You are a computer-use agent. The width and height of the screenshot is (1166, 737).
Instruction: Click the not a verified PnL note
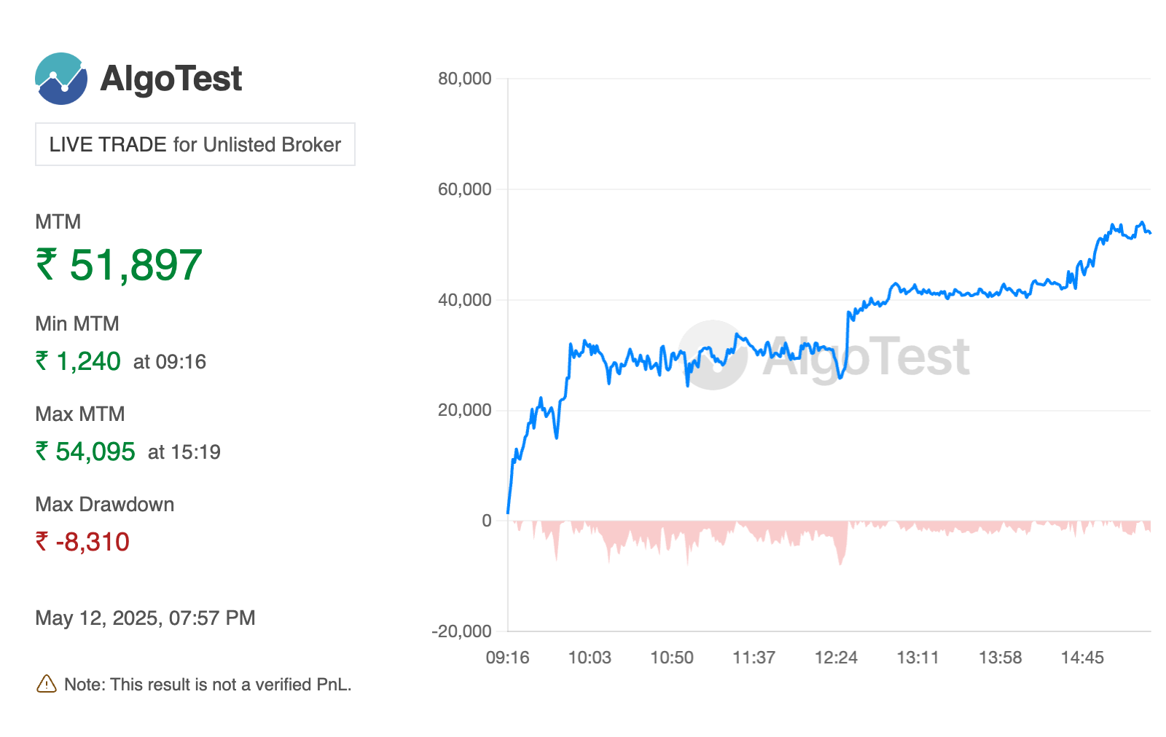click(208, 685)
